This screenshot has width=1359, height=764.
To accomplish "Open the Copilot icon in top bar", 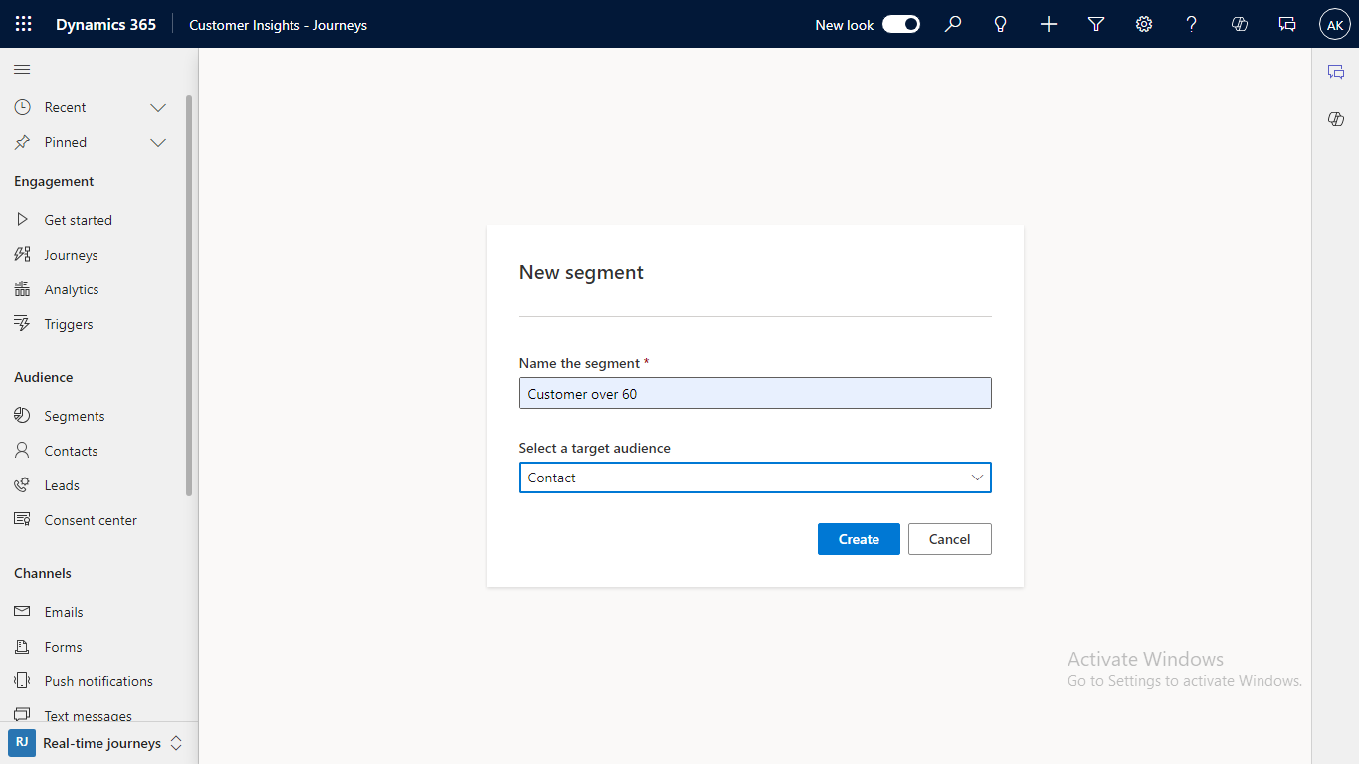I will tap(1239, 24).
